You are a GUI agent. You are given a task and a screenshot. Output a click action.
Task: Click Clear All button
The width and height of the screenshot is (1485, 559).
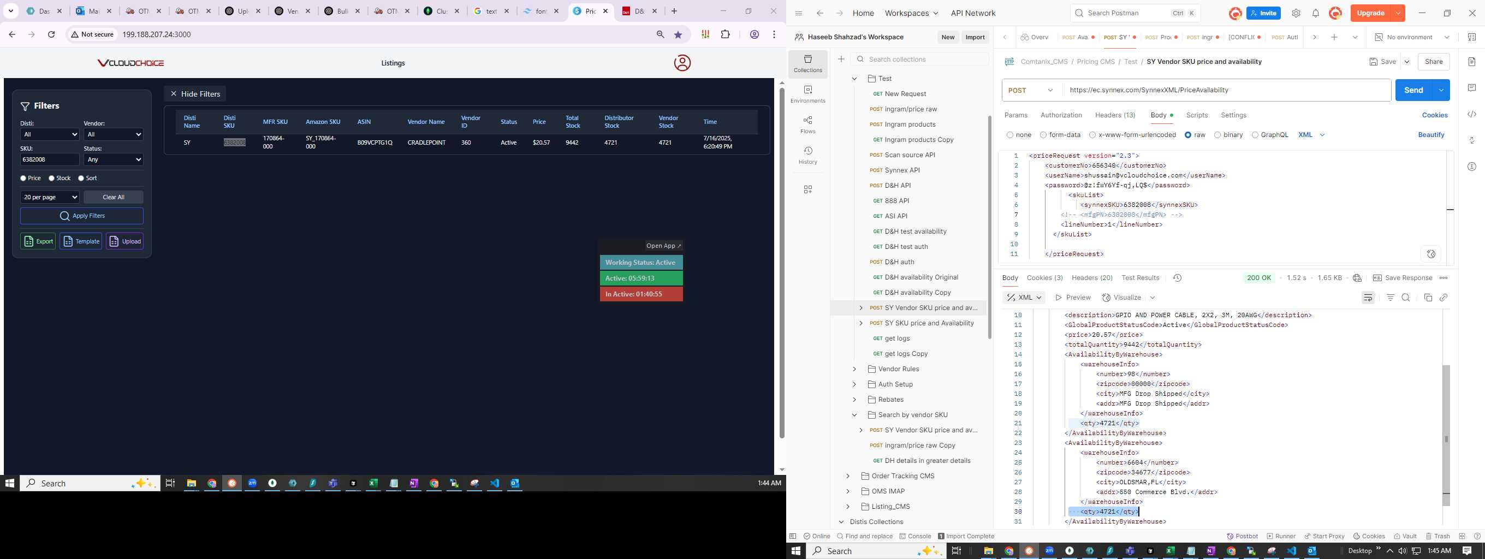[x=114, y=197]
